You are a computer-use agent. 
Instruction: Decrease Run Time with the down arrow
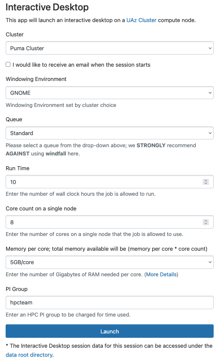coord(206,184)
